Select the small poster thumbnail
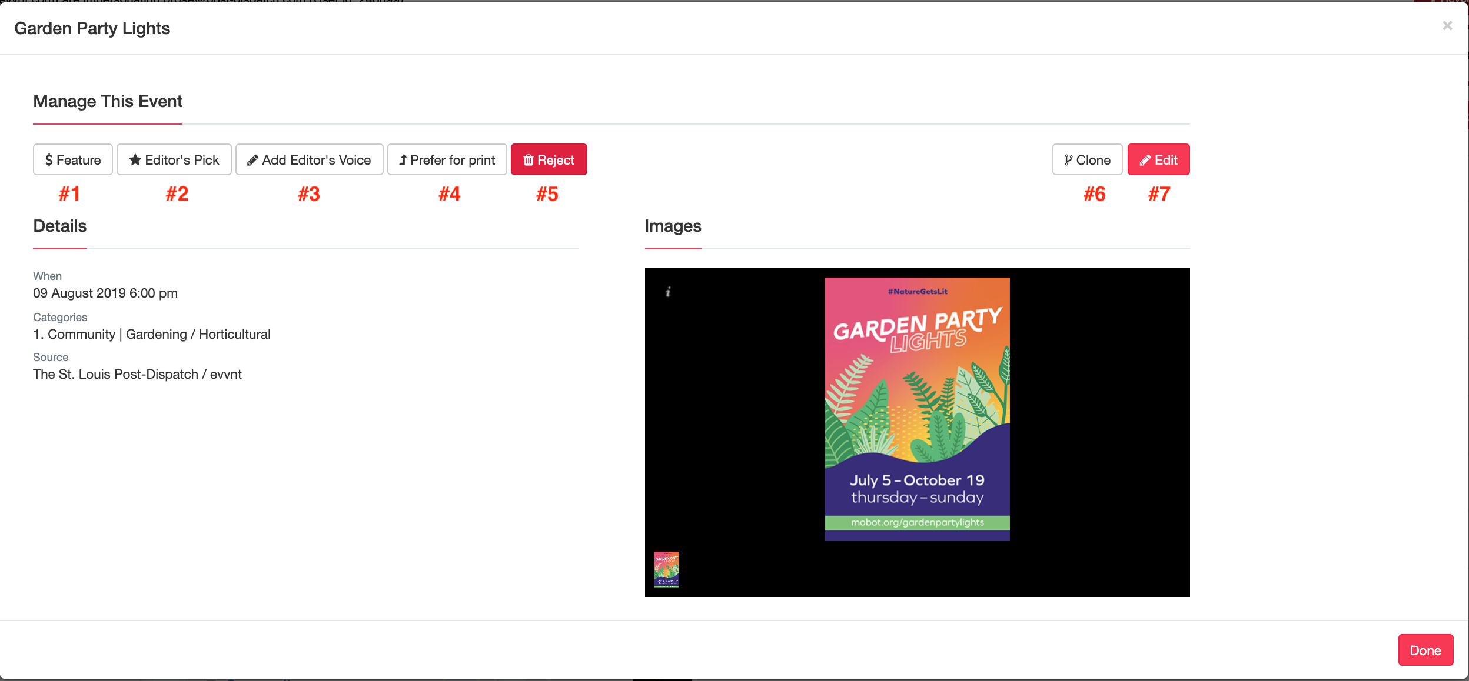This screenshot has height=681, width=1469. (x=667, y=569)
